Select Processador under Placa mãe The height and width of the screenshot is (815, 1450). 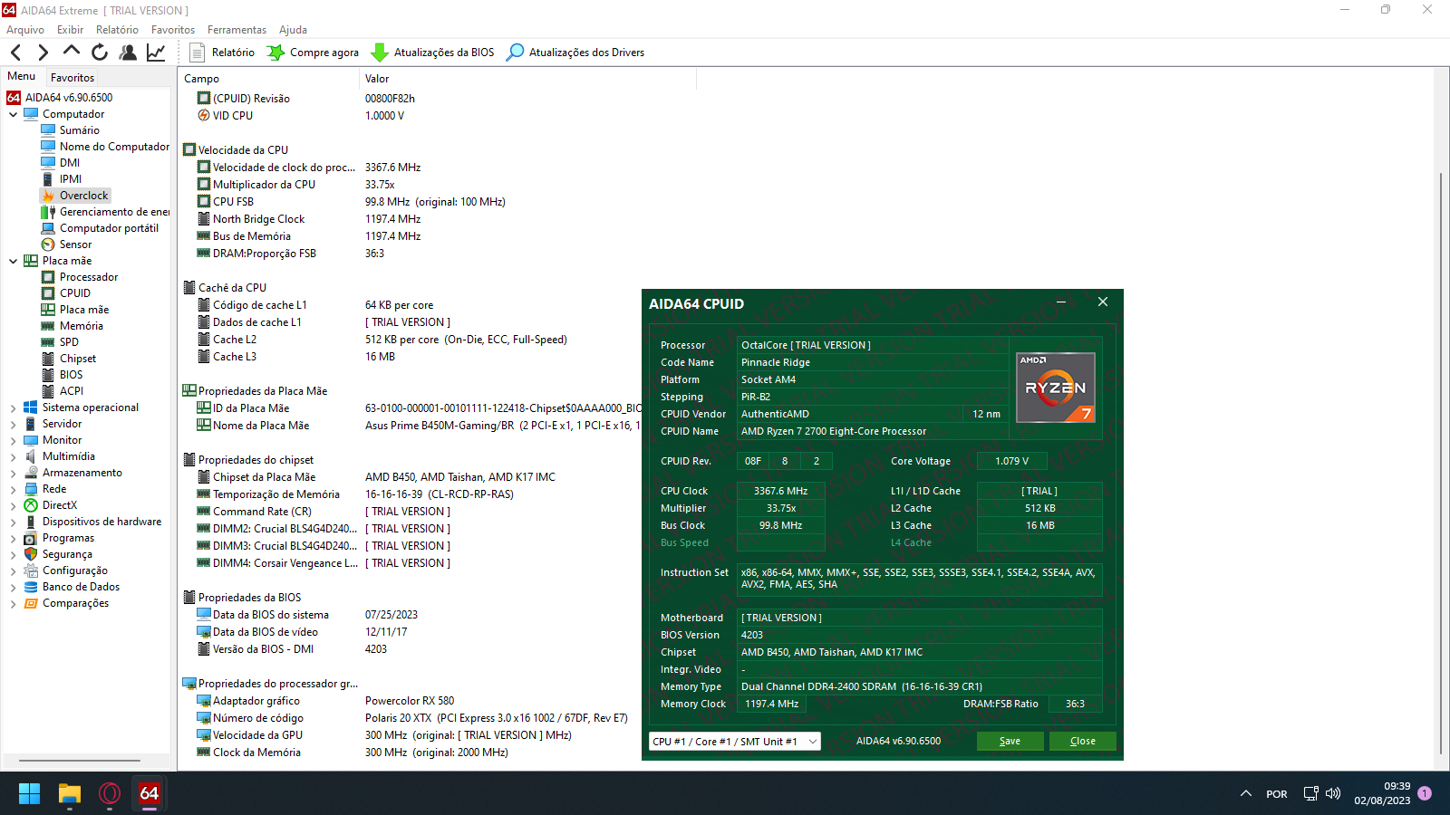pyautogui.click(x=89, y=277)
